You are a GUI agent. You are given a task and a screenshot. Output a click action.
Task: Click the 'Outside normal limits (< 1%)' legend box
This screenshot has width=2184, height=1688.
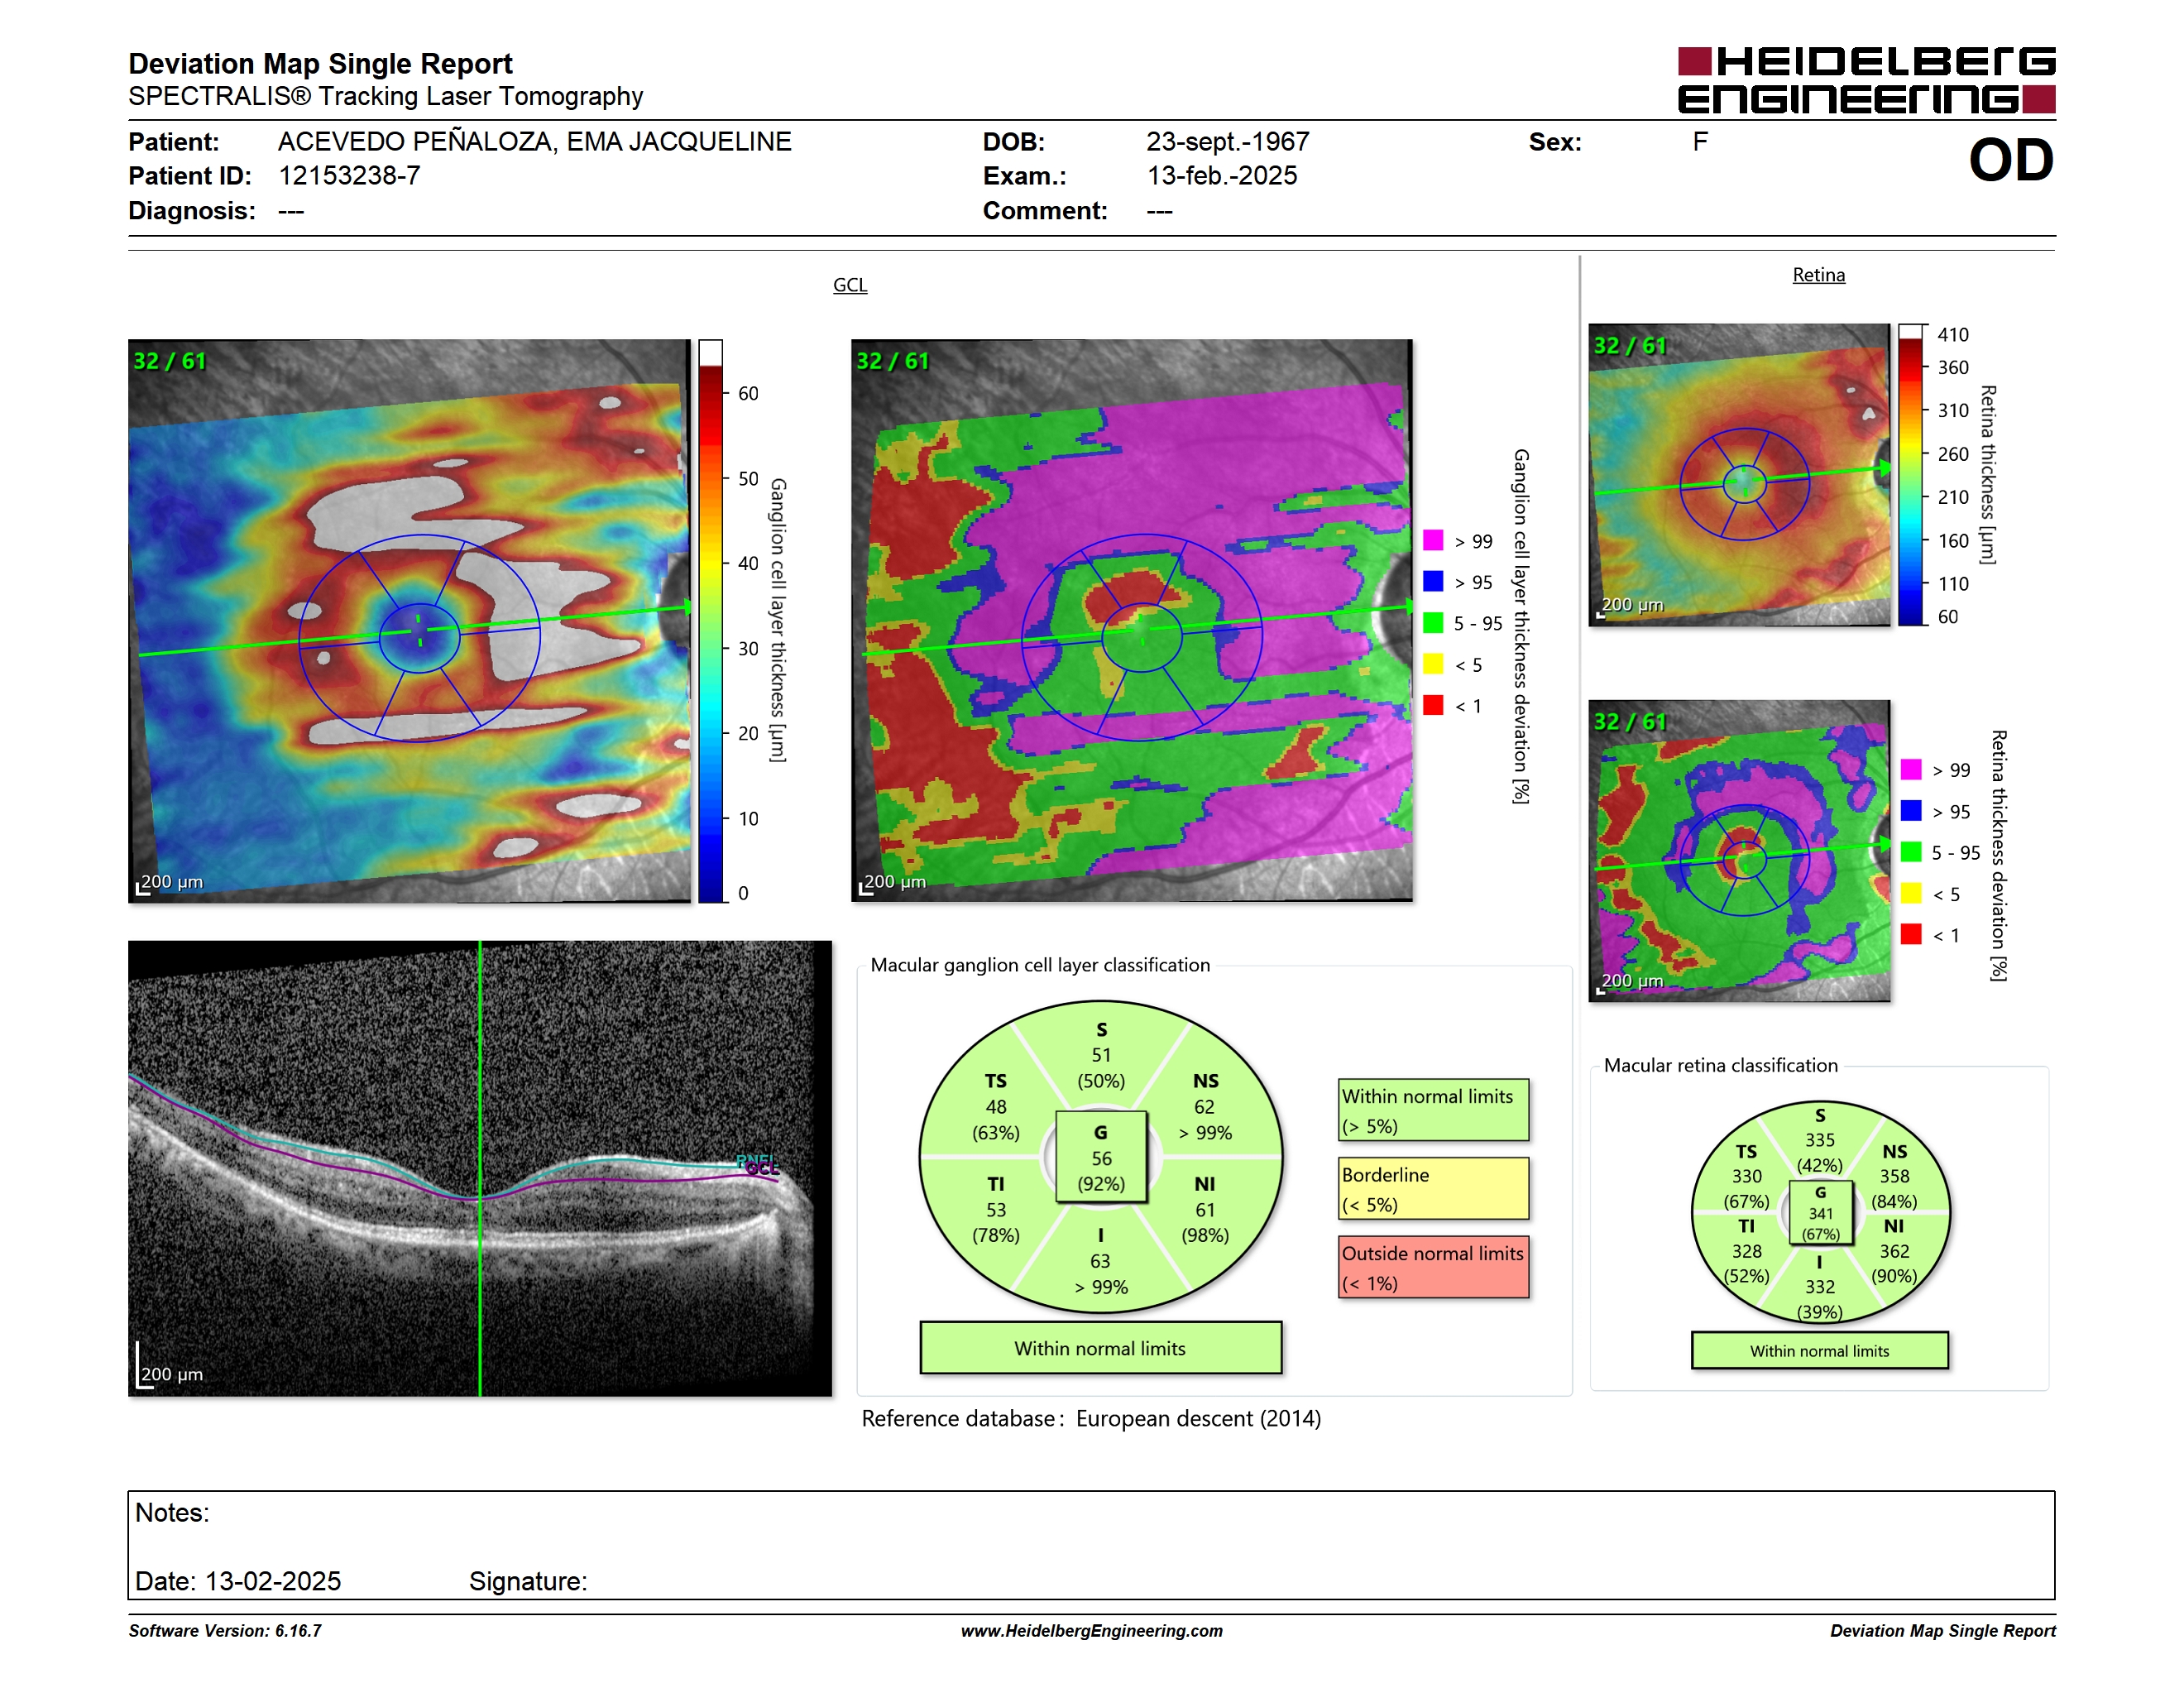(x=1433, y=1267)
